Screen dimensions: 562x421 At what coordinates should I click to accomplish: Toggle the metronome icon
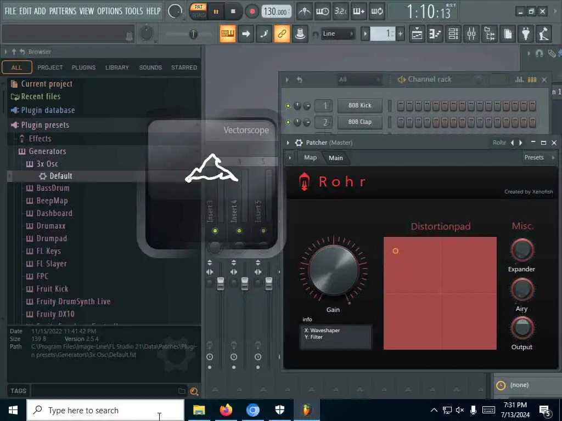click(305, 12)
